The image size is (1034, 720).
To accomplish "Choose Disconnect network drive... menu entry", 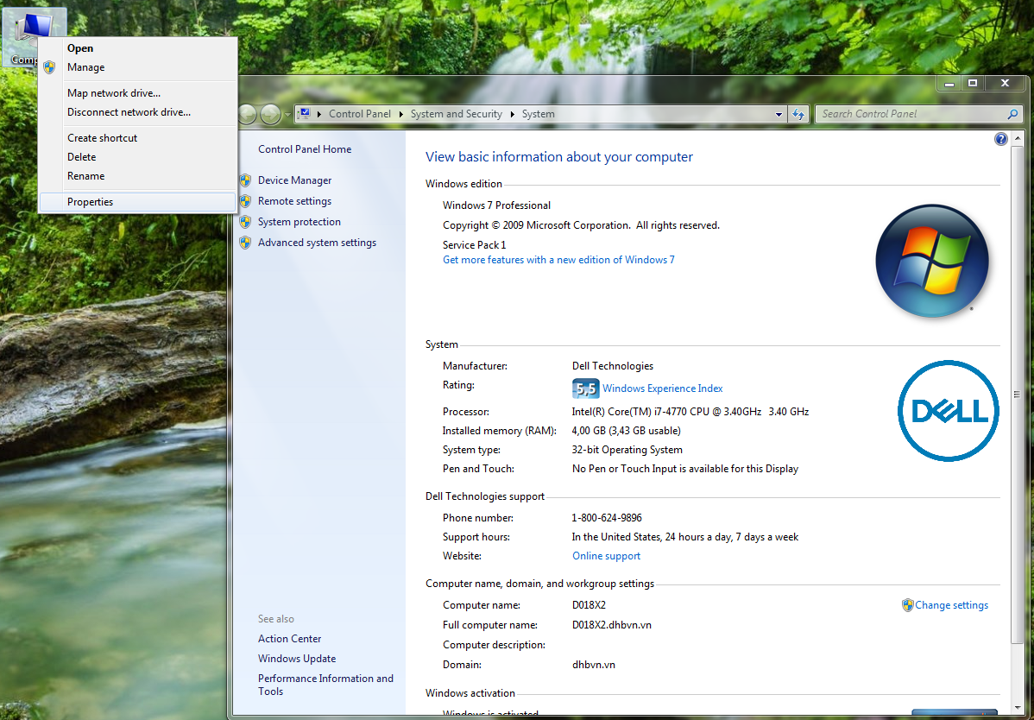I will [x=137, y=112].
